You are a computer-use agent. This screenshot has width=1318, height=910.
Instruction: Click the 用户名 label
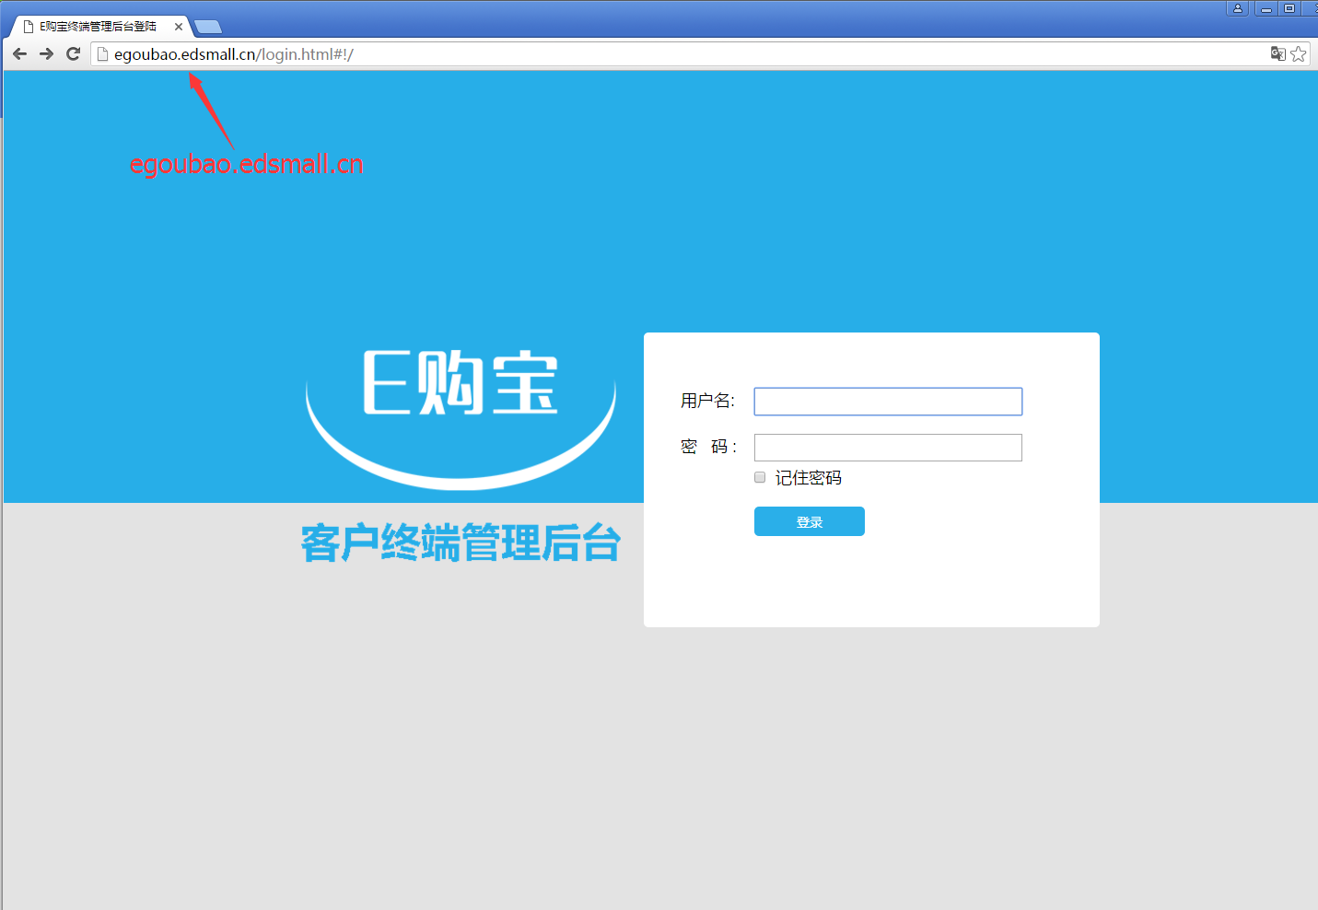[707, 401]
